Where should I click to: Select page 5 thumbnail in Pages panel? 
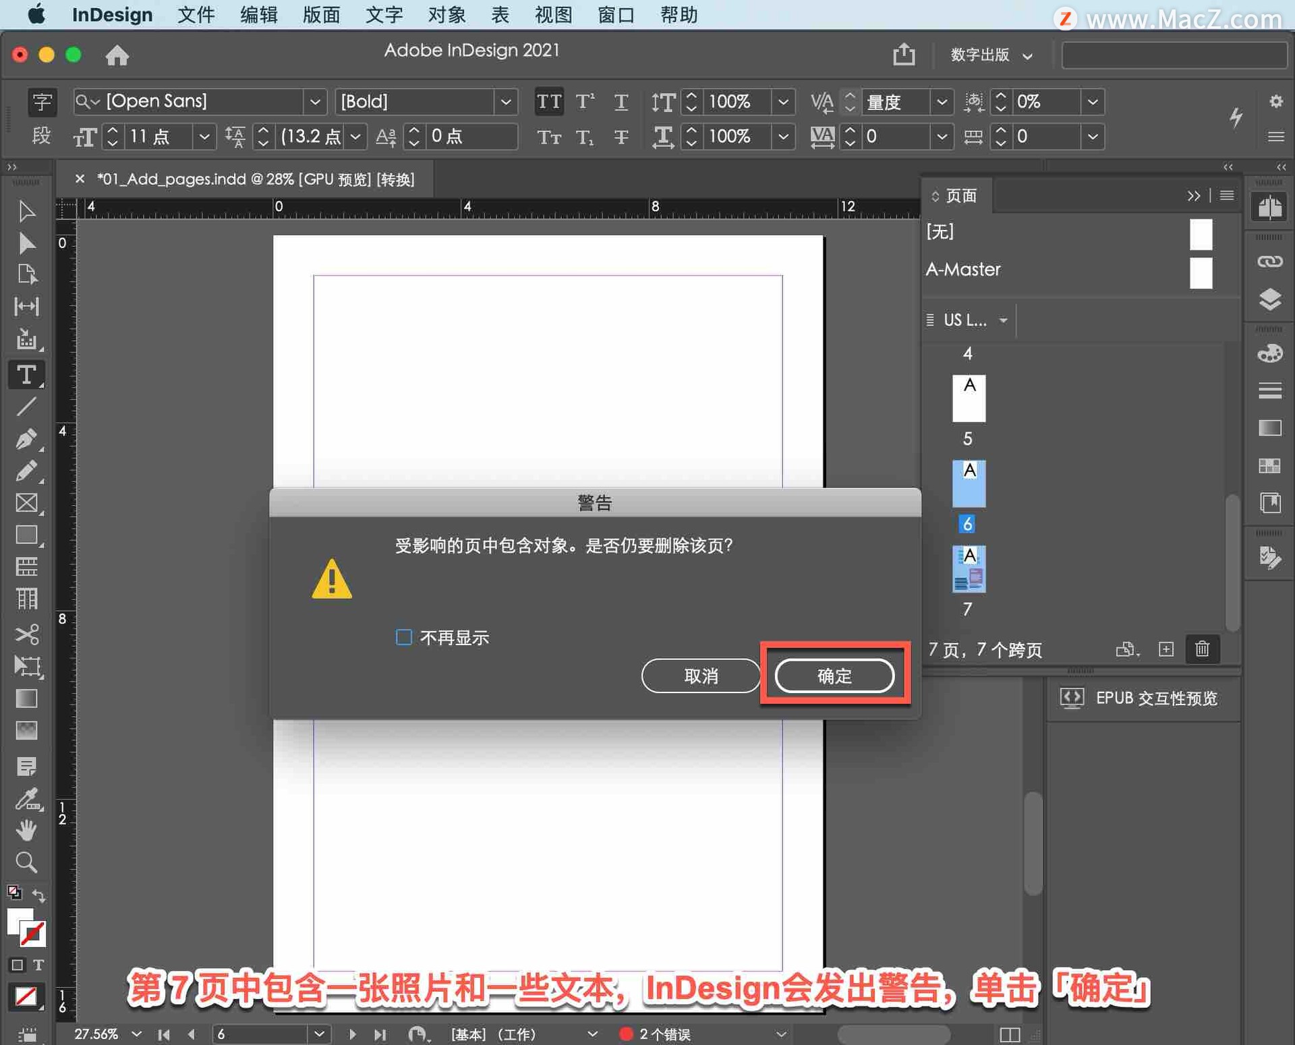969,398
